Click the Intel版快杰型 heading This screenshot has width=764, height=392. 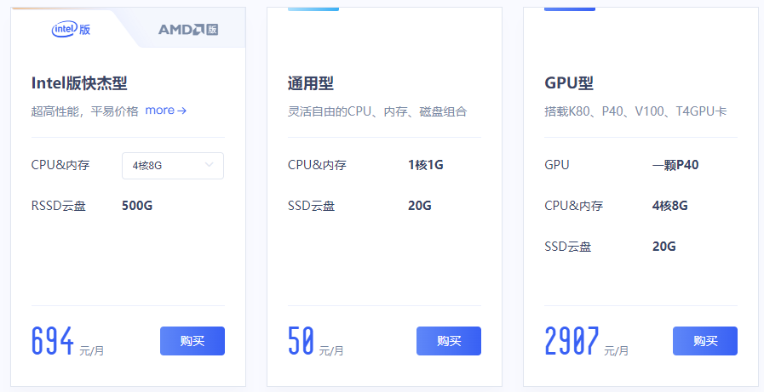tap(79, 83)
